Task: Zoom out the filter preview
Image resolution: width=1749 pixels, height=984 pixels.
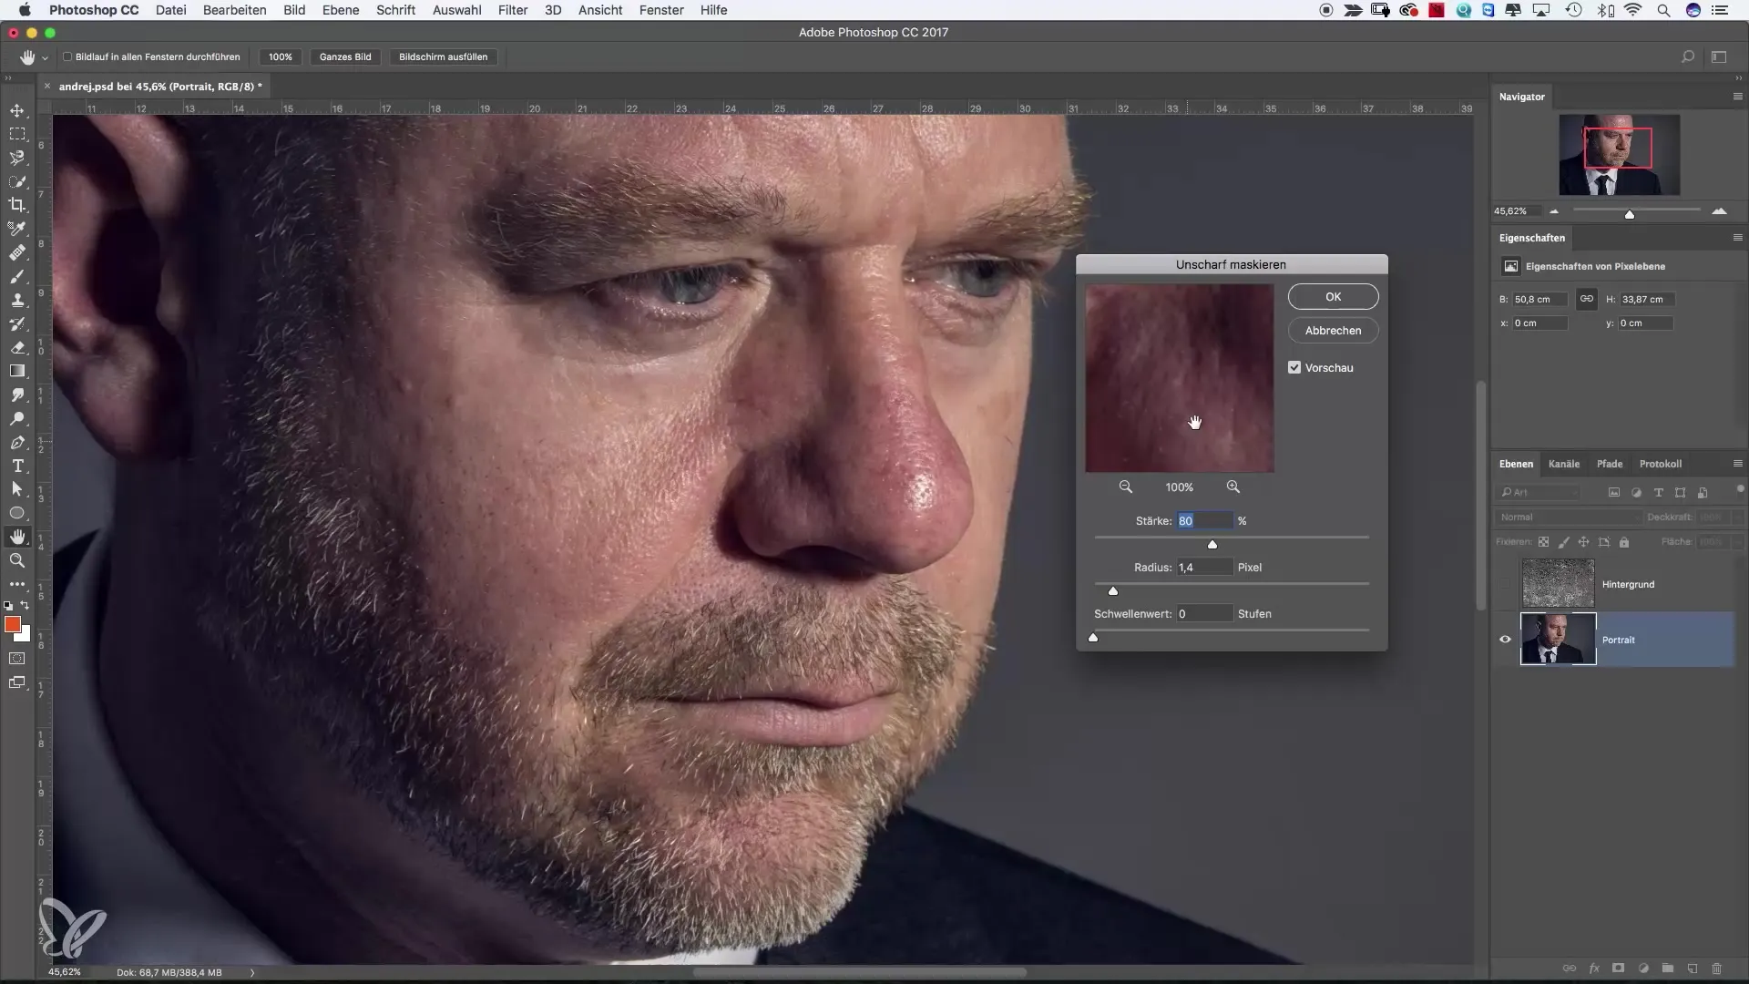Action: tap(1126, 487)
